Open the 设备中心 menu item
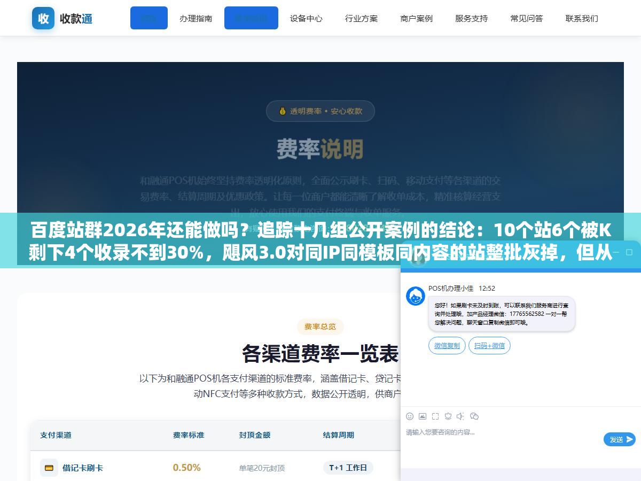Screen dimensions: 641x481 (x=306, y=18)
